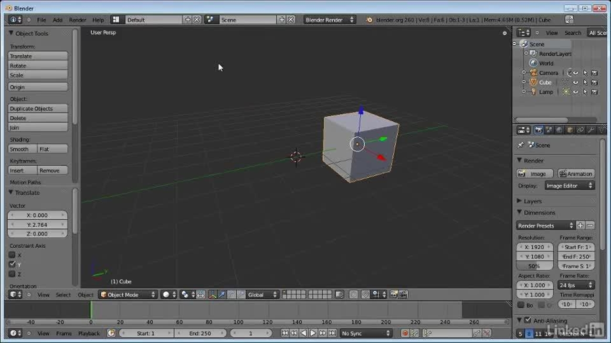The width and height of the screenshot is (611, 343).
Task: Open the World properties tab icon
Action: [559, 130]
